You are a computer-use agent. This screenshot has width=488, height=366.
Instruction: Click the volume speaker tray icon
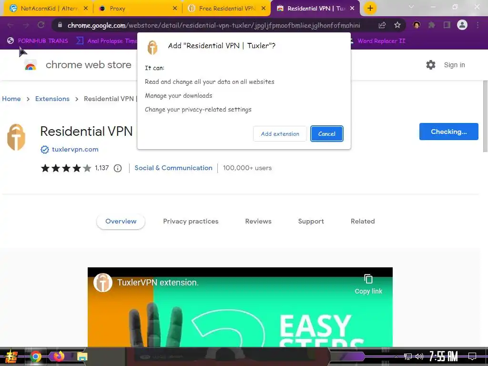tap(419, 356)
